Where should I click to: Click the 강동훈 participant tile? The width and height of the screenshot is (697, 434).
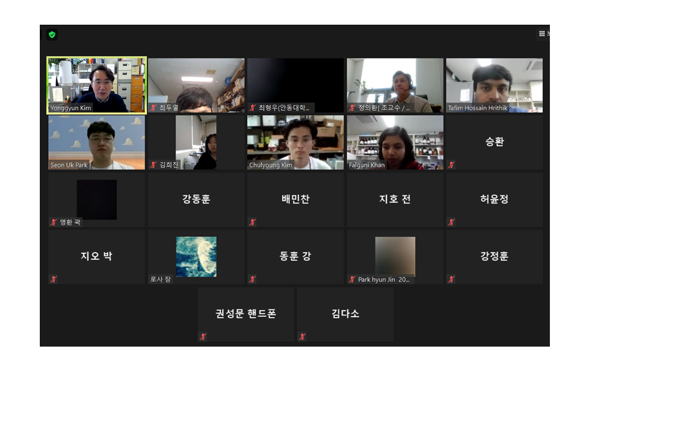(x=196, y=200)
